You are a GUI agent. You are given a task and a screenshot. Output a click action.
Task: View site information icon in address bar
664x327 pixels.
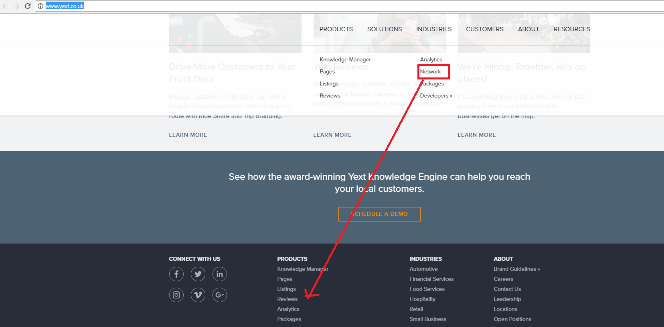point(40,6)
